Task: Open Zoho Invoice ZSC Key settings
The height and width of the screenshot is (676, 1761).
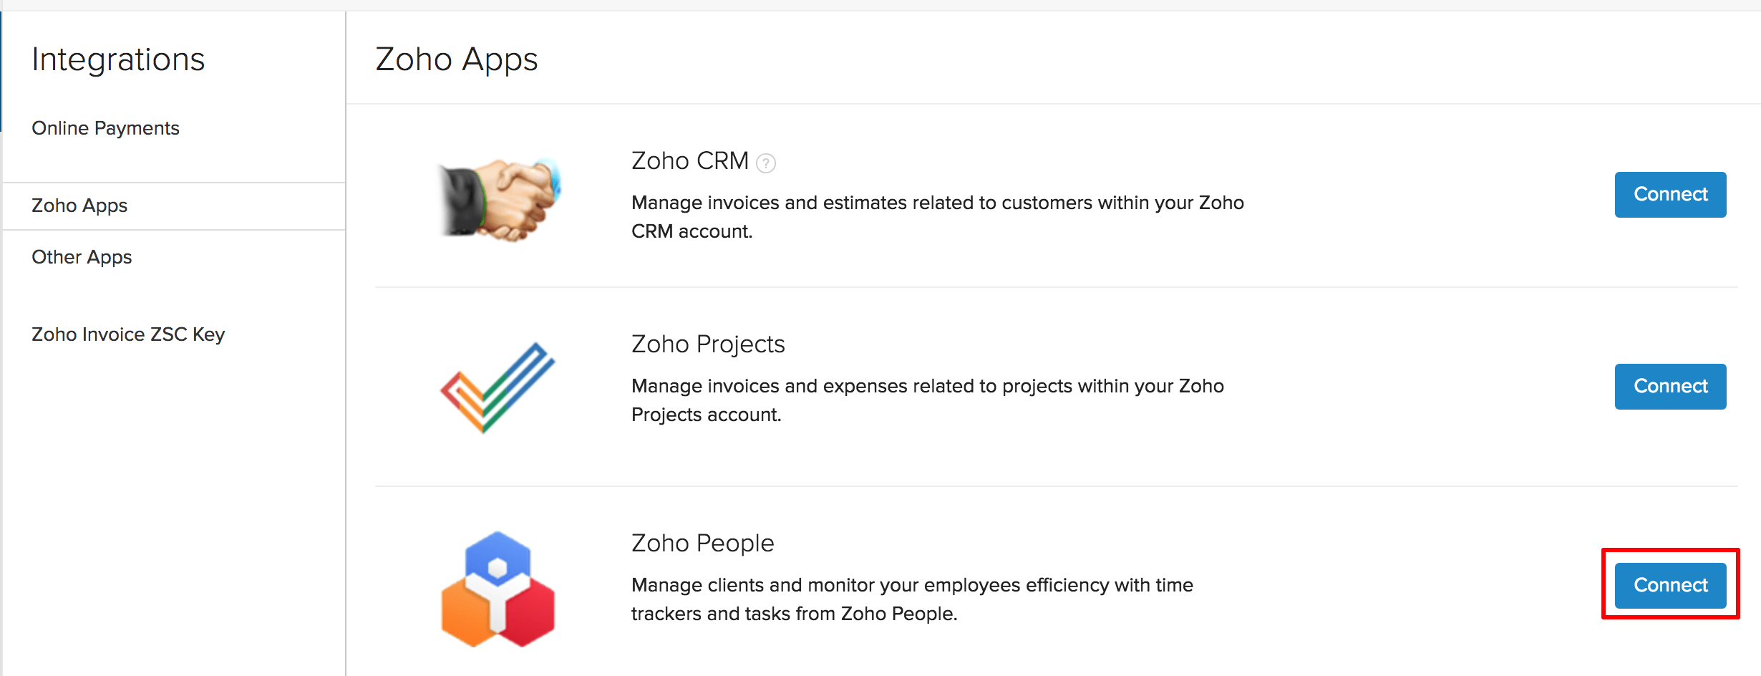Action: [128, 334]
